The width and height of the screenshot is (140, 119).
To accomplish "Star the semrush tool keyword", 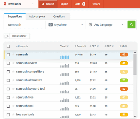I will [x=13, y=106].
